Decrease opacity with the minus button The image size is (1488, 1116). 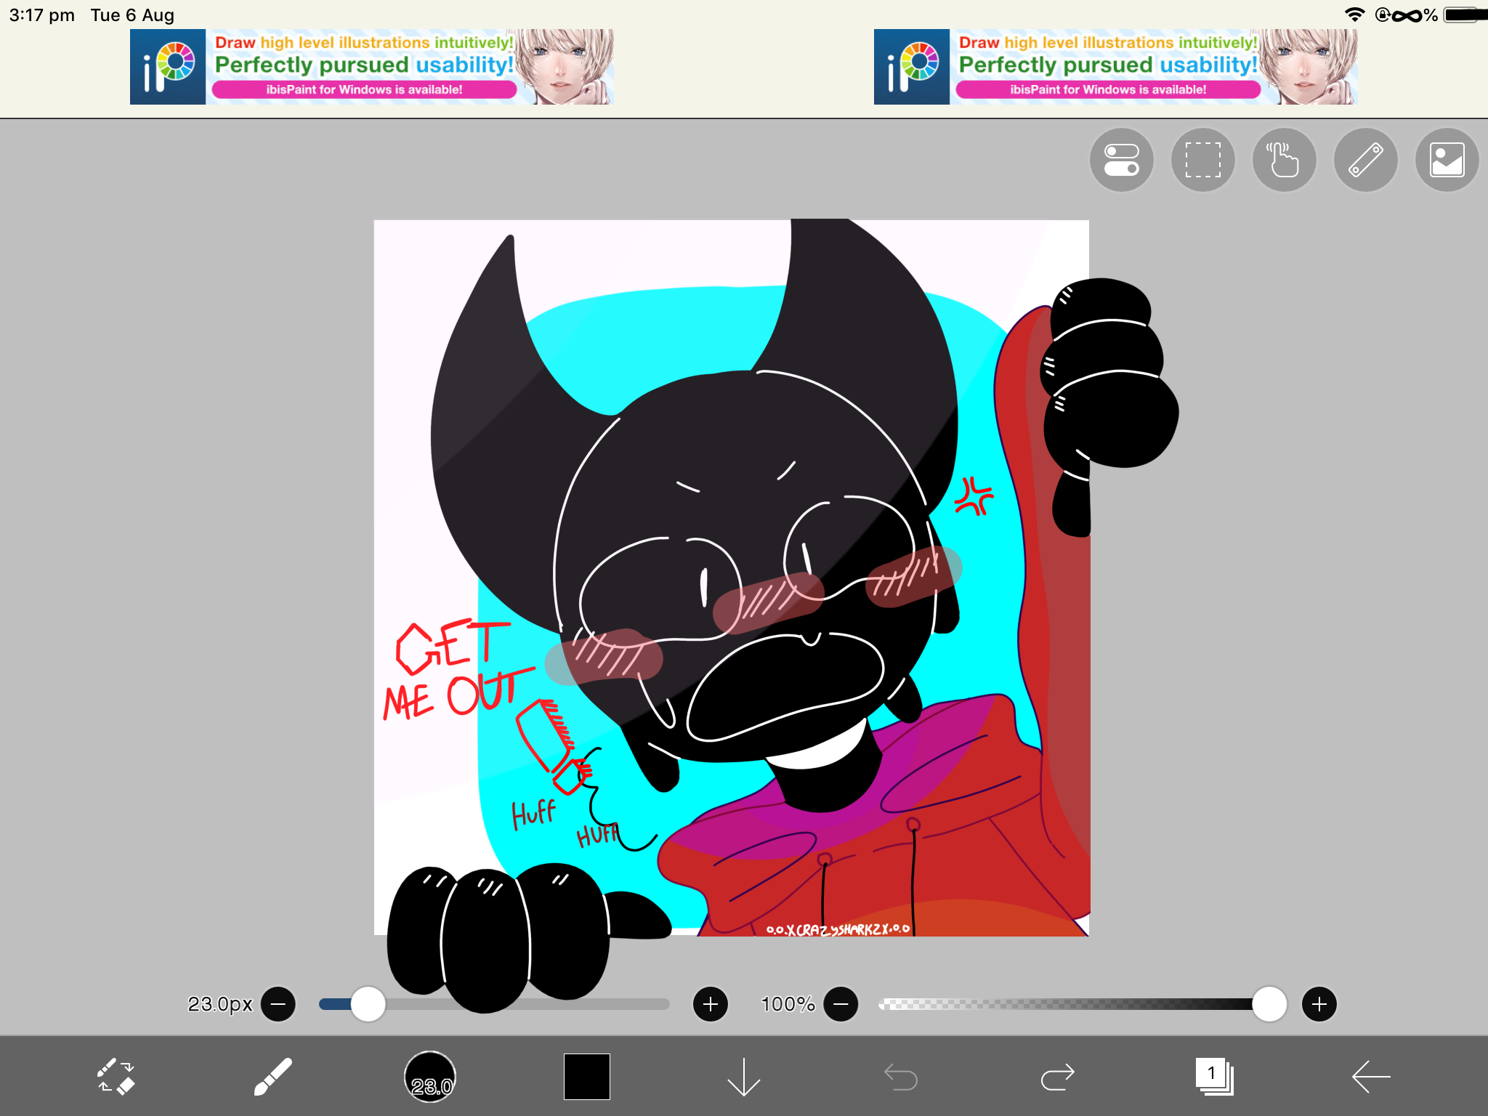pyautogui.click(x=841, y=1004)
